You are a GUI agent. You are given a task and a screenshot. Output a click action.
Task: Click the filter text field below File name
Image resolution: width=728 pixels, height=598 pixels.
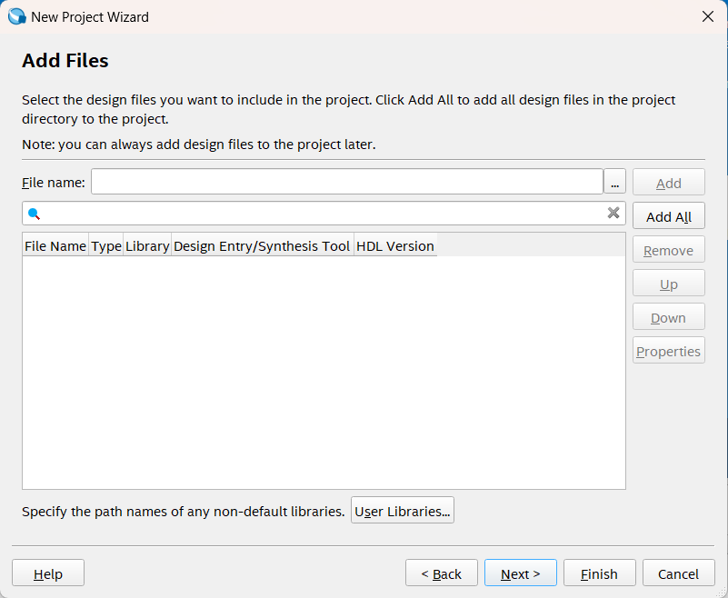click(318, 214)
